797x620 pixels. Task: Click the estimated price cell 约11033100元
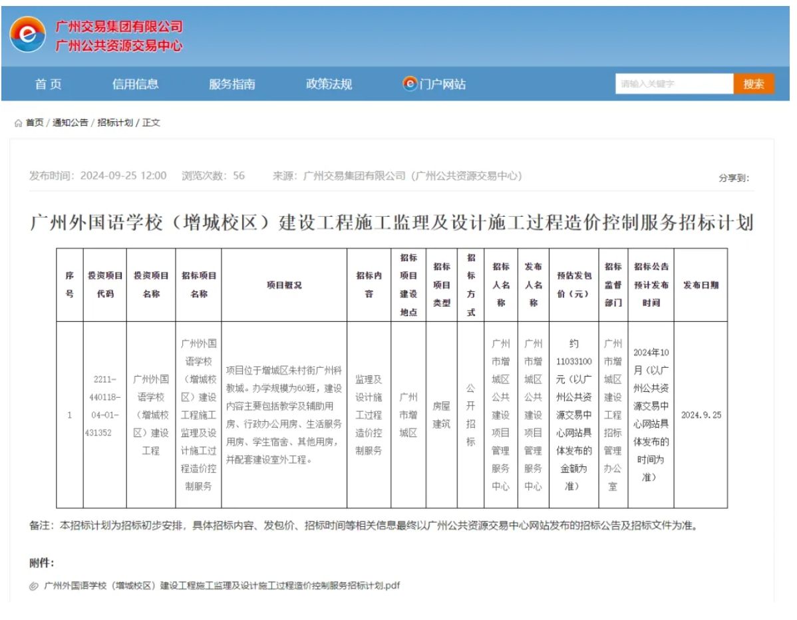574,414
